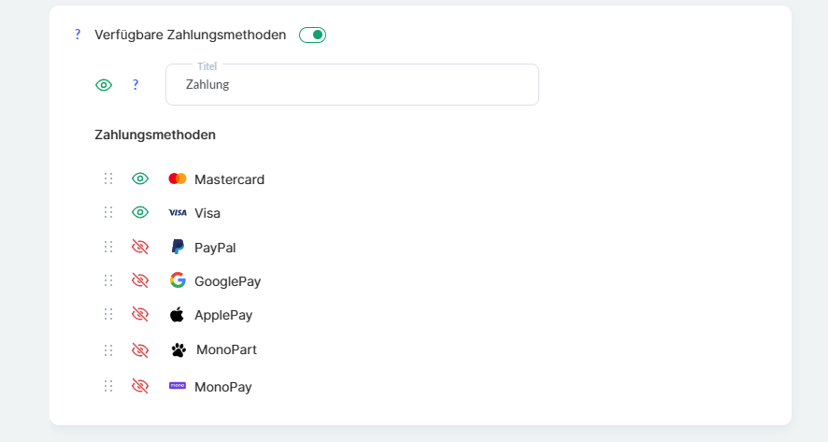Click the PayPal drag handle dots
This screenshot has height=442, width=828.
(108, 247)
